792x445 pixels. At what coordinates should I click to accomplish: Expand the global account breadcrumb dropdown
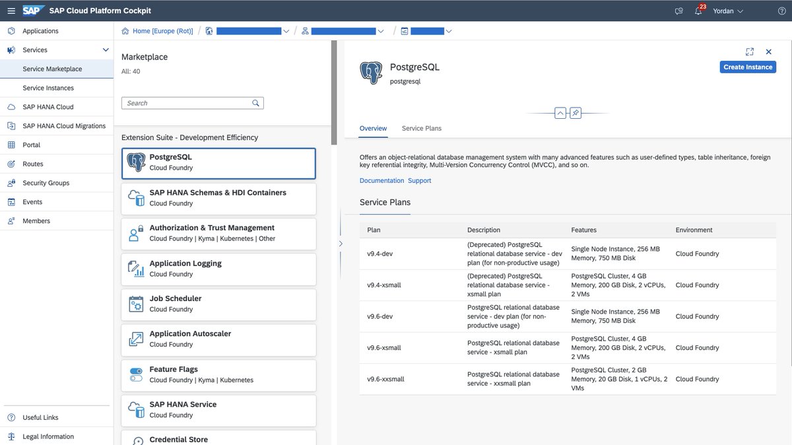[286, 31]
